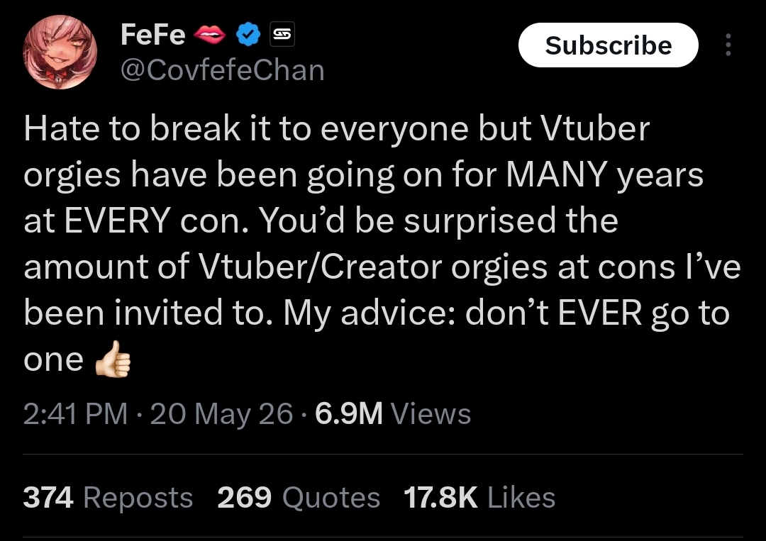The width and height of the screenshot is (766, 541).
Task: Click the 6.9M Views count
Action: pos(393,413)
